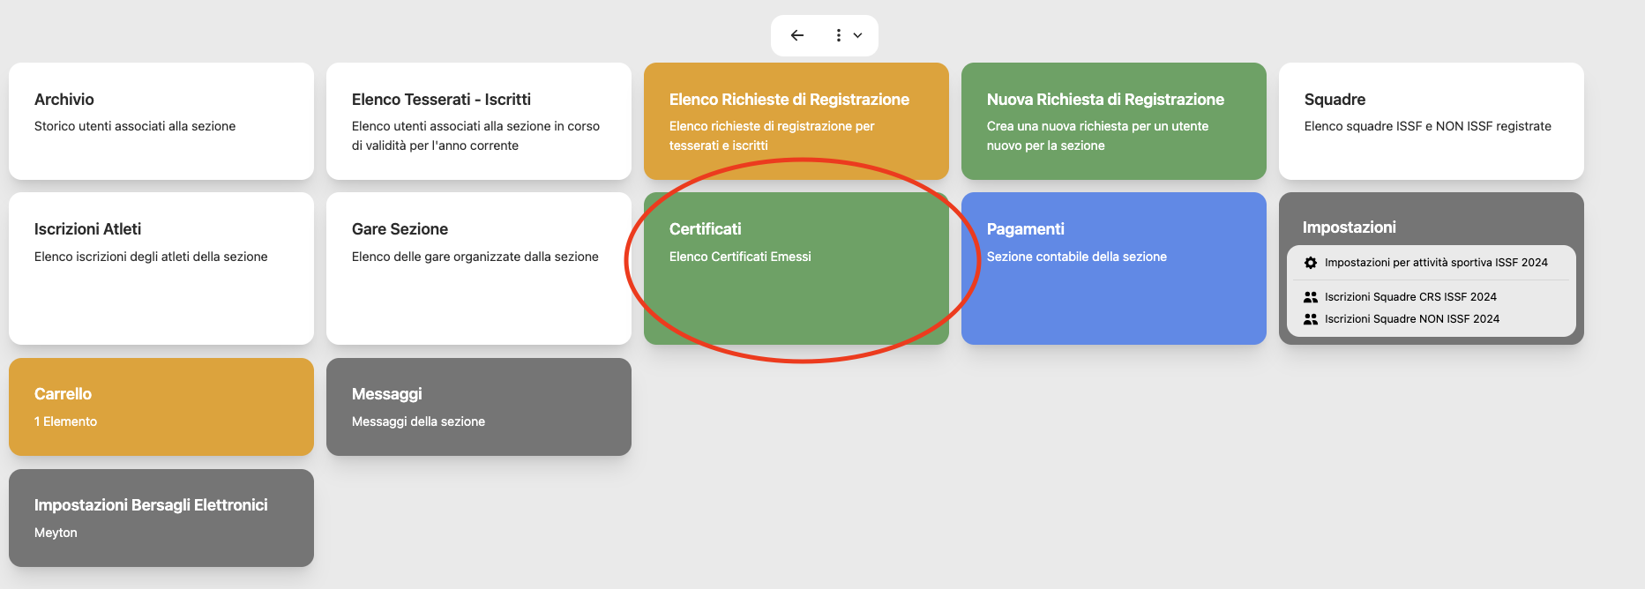Open the blue Pagamenti tile
The height and width of the screenshot is (589, 1645).
pos(1114,268)
